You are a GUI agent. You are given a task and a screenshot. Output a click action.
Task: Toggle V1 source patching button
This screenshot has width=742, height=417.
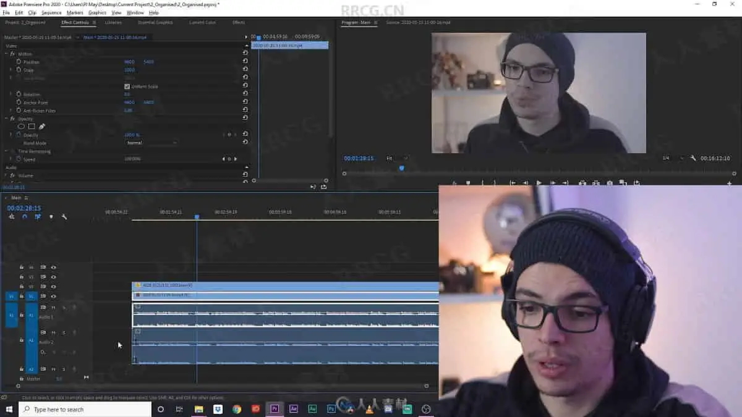11,297
